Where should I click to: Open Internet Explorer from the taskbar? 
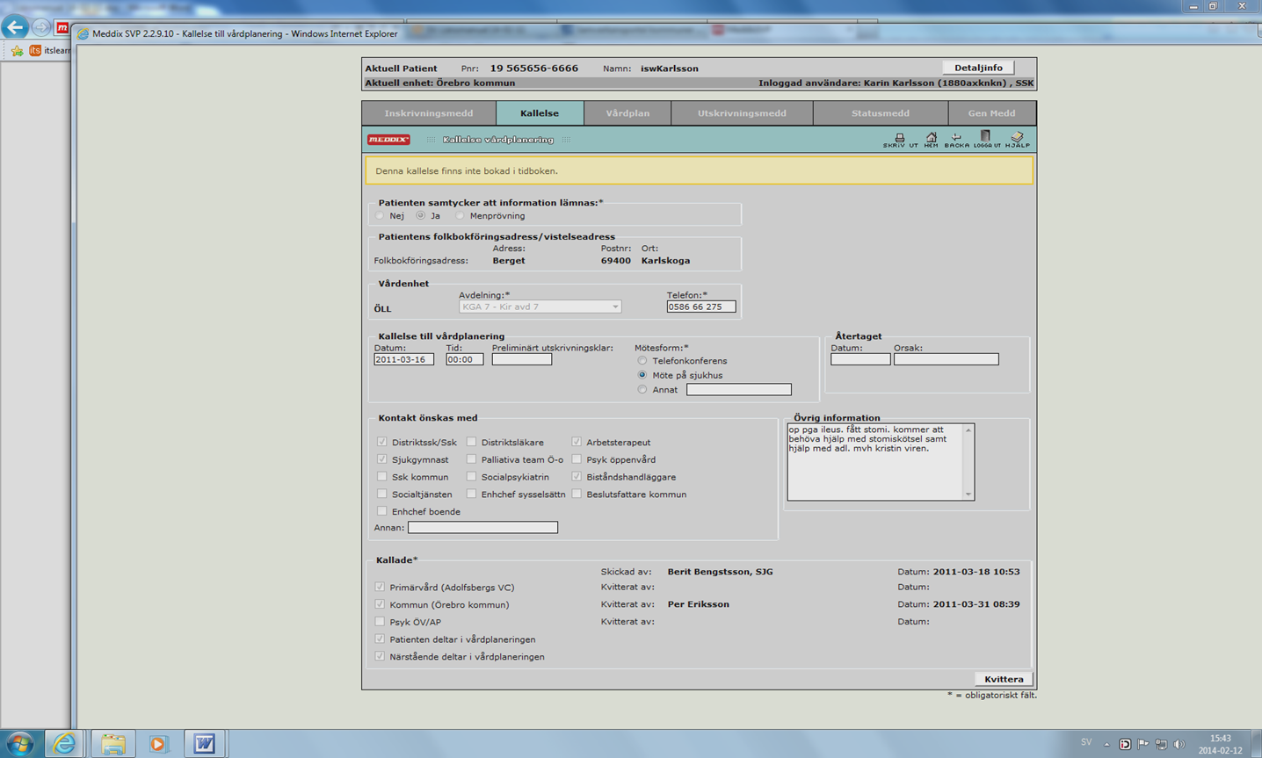click(65, 744)
